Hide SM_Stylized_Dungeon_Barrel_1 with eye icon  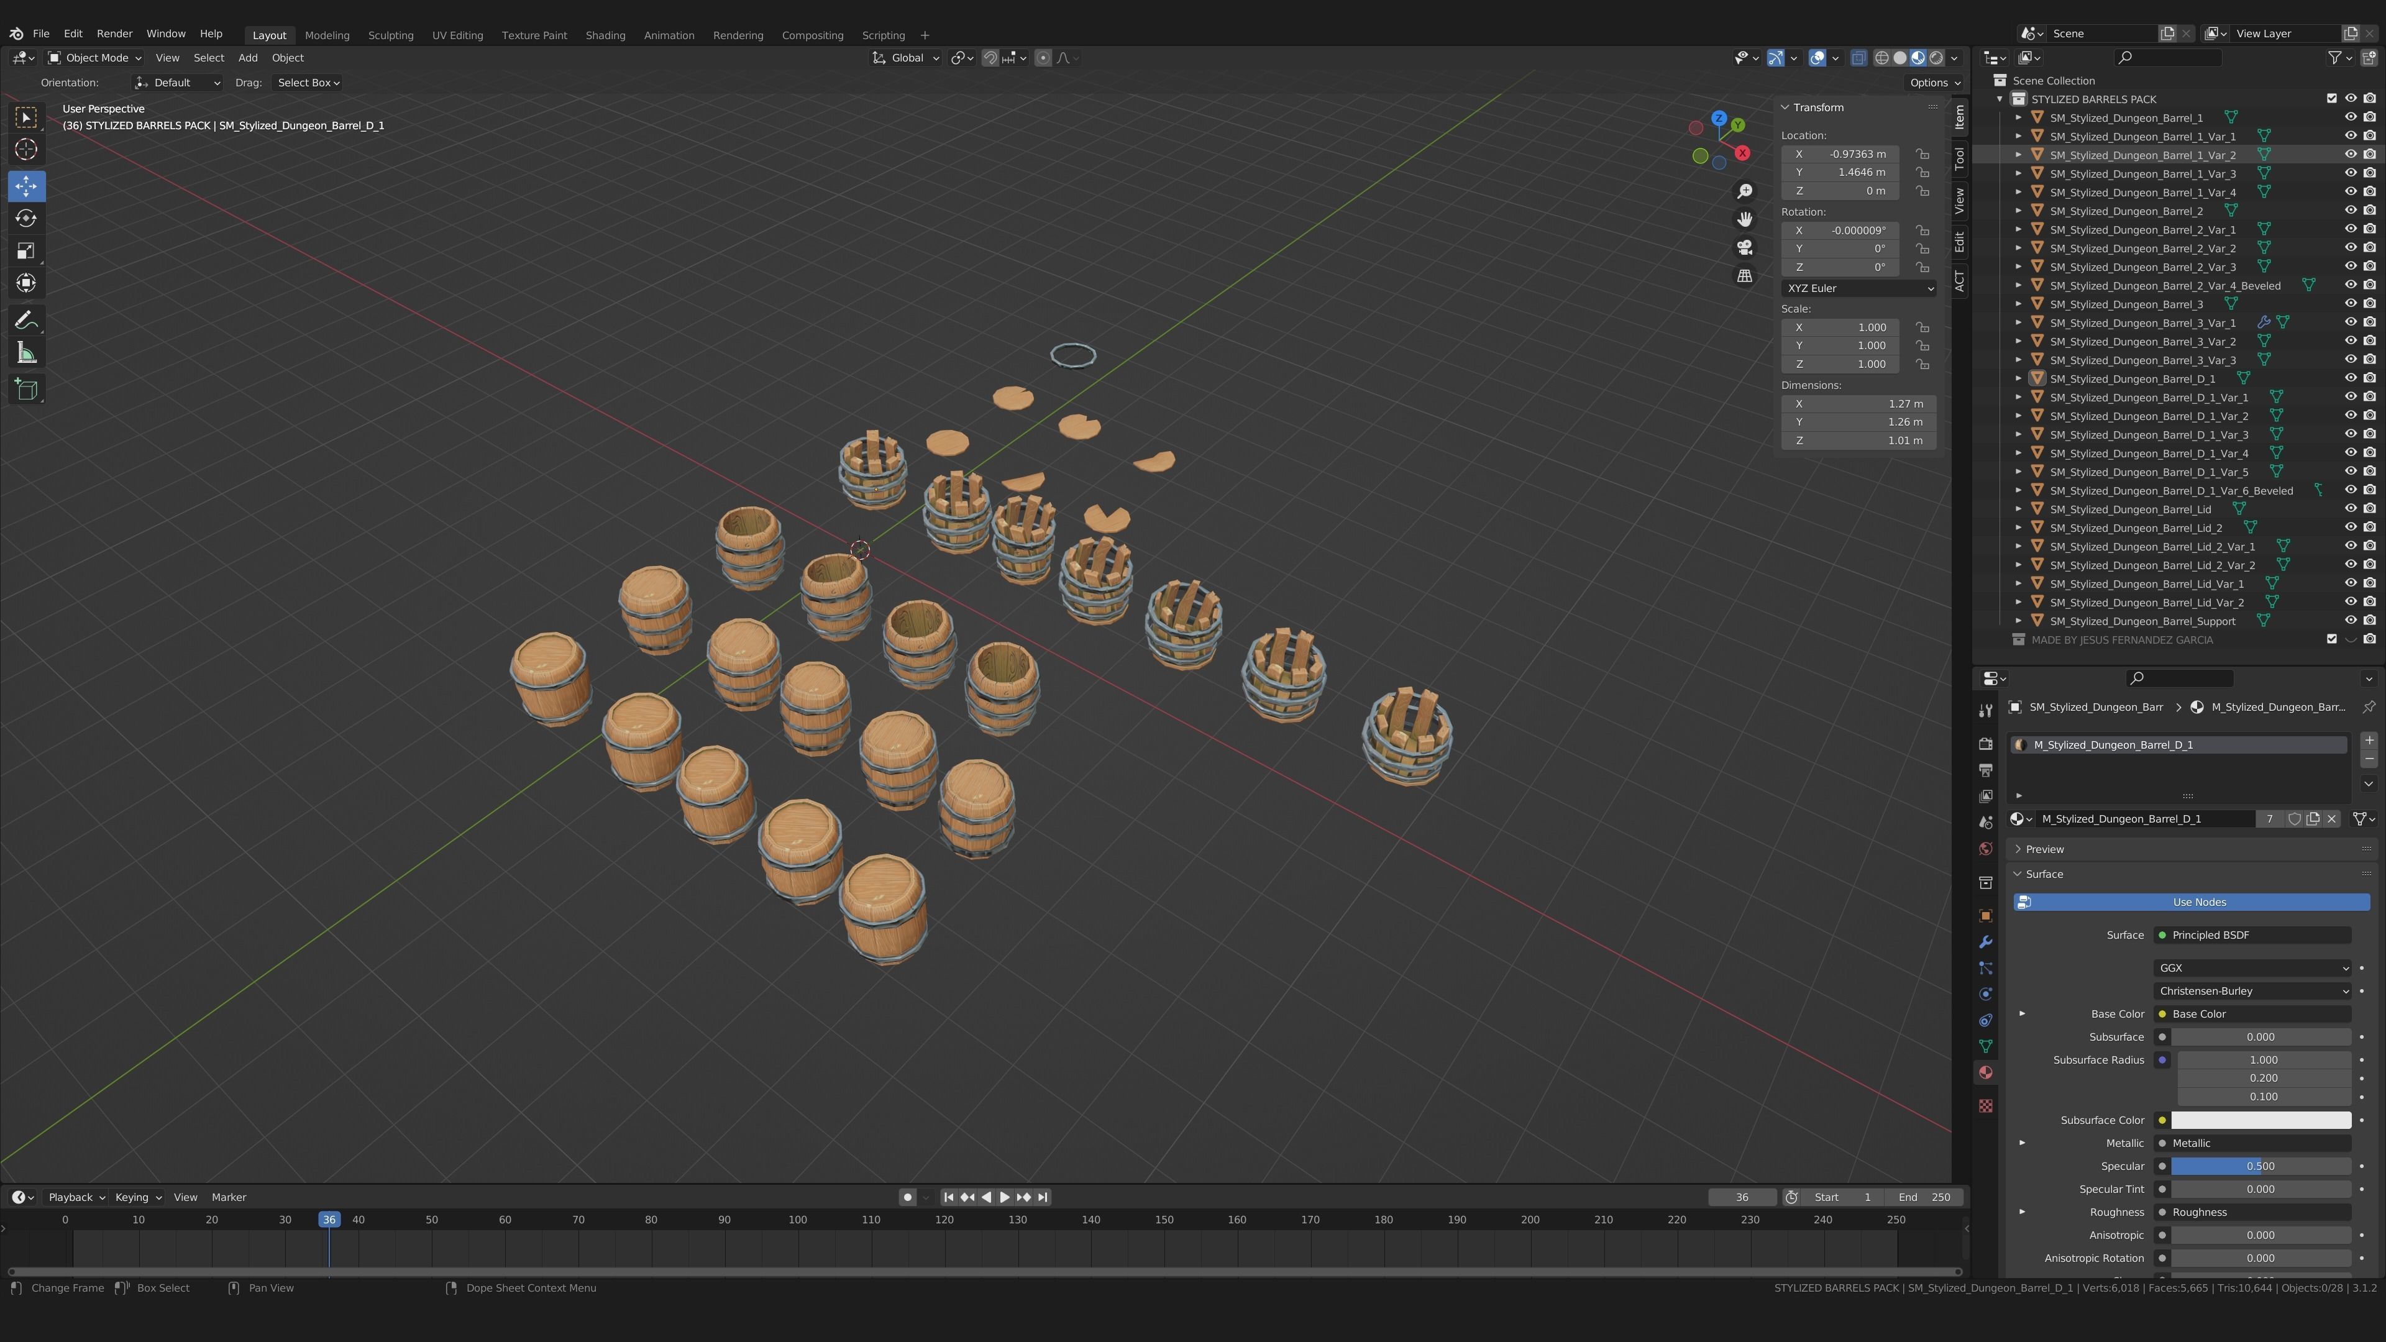click(2350, 117)
